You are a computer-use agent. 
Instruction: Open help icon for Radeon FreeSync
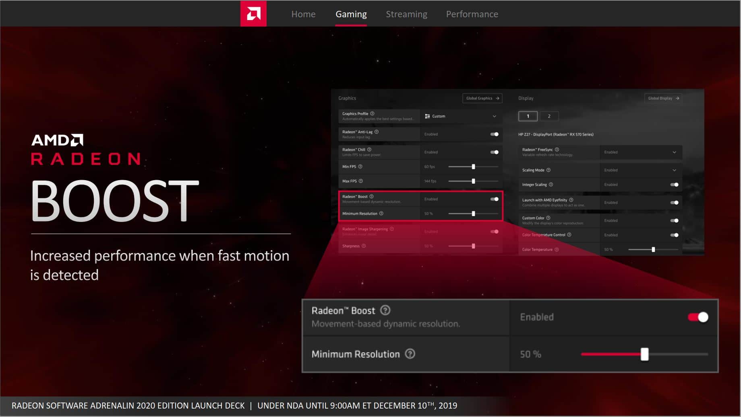(557, 150)
